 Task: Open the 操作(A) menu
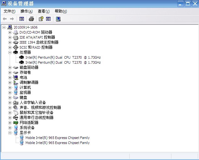click(x=27, y=11)
